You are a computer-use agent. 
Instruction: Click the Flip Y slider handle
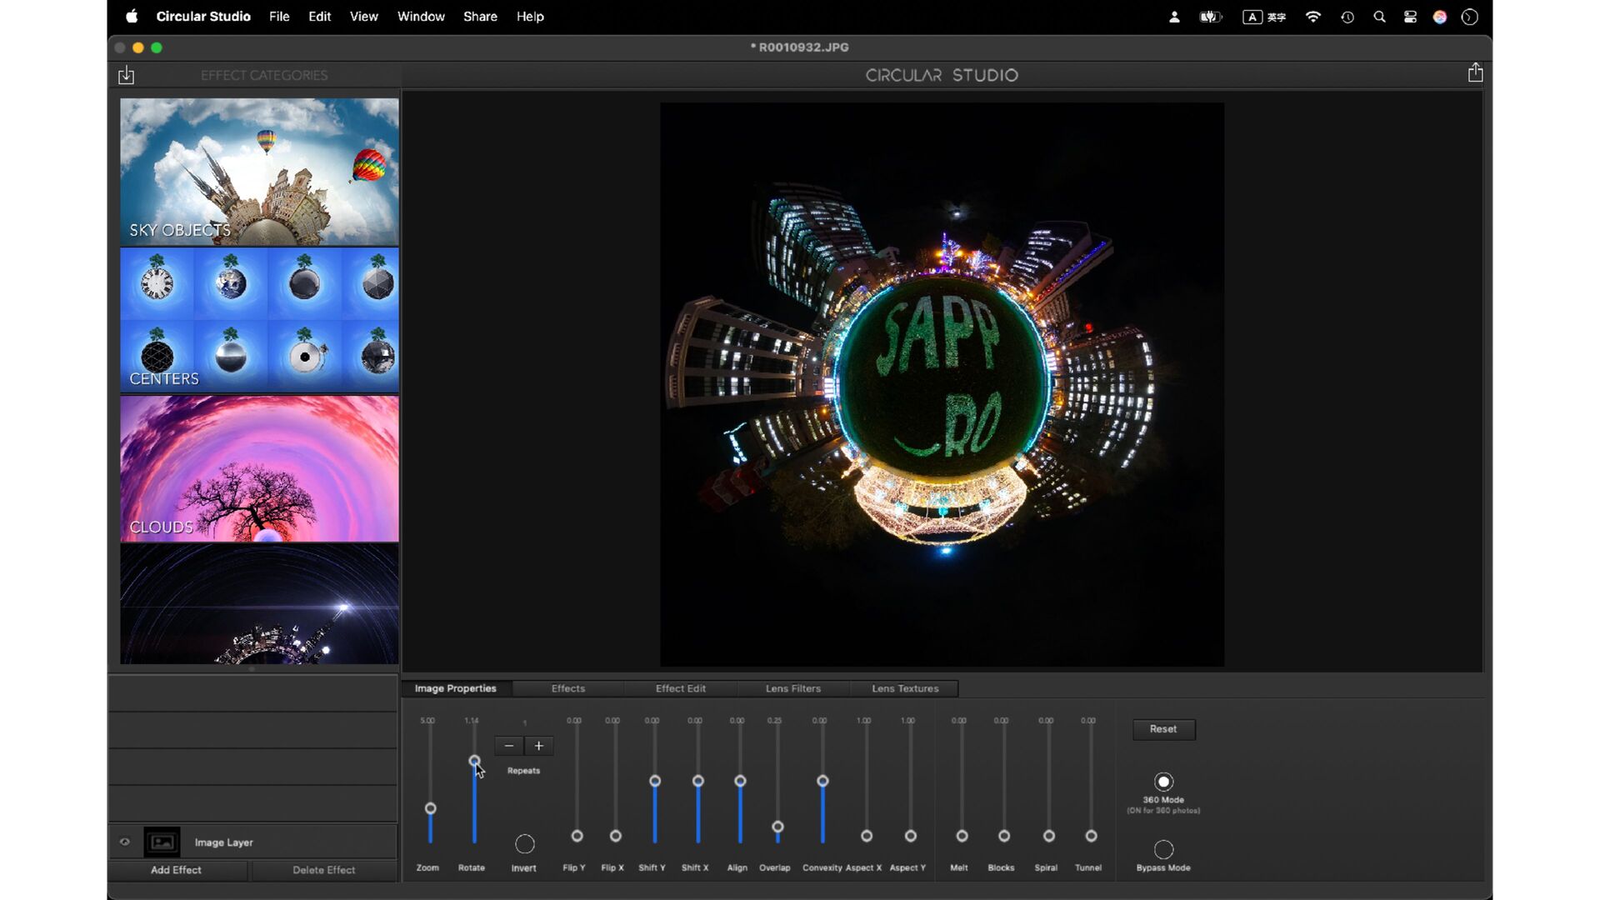coord(577,836)
